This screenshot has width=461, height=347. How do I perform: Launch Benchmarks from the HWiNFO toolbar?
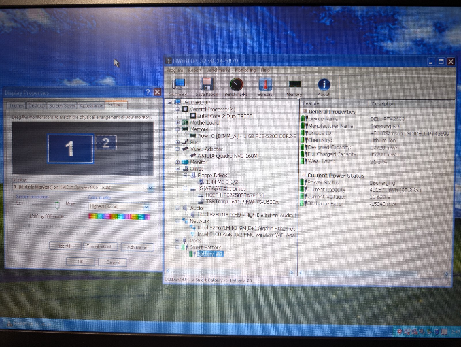click(x=236, y=84)
